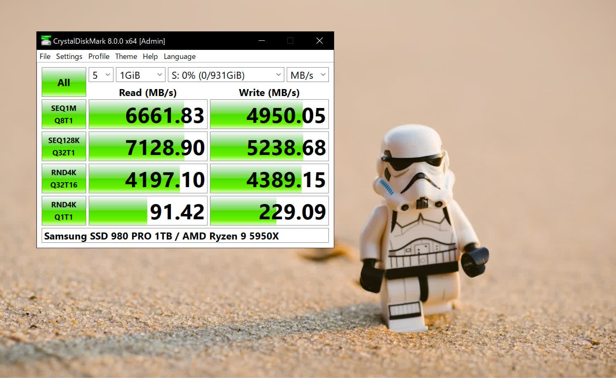Viewport: 616px width, 378px height.
Task: Open the drive selection dropdown S: 0%
Action: pos(226,75)
